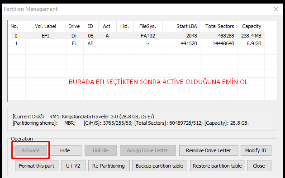The width and height of the screenshot is (285, 178).
Task: Click Format this part button
Action: coord(37,166)
